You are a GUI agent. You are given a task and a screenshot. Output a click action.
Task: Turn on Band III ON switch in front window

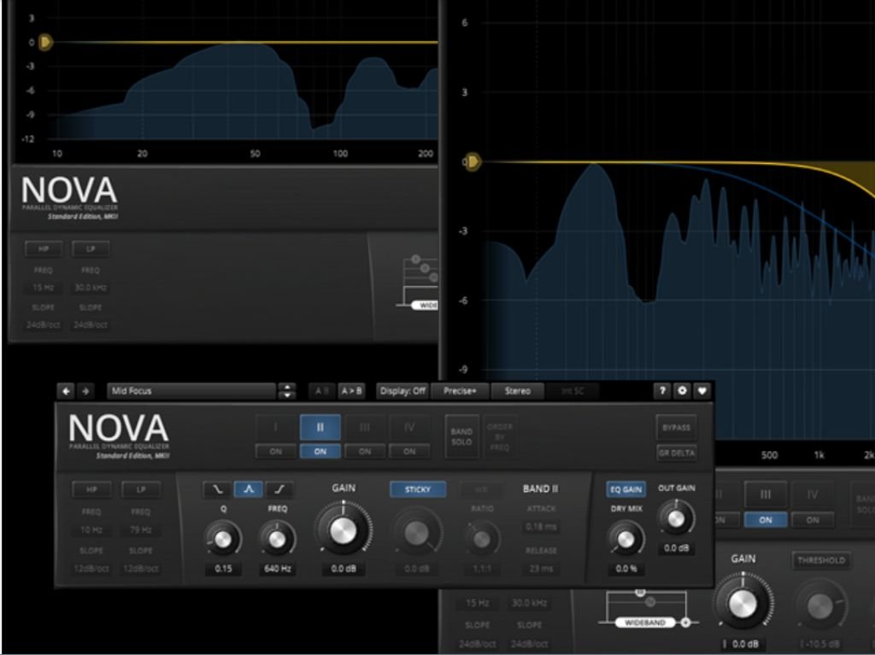[365, 452]
